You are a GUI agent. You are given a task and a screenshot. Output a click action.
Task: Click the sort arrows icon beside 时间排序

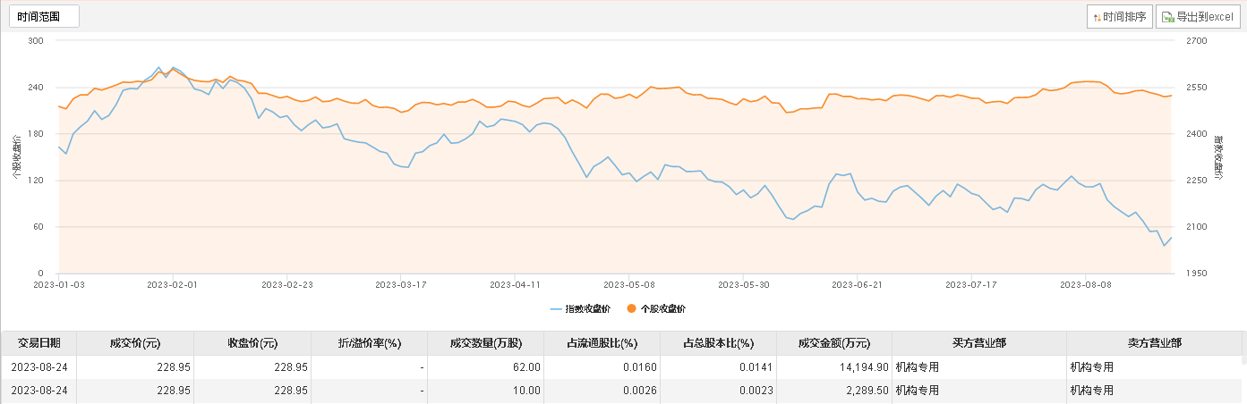pos(1097,17)
